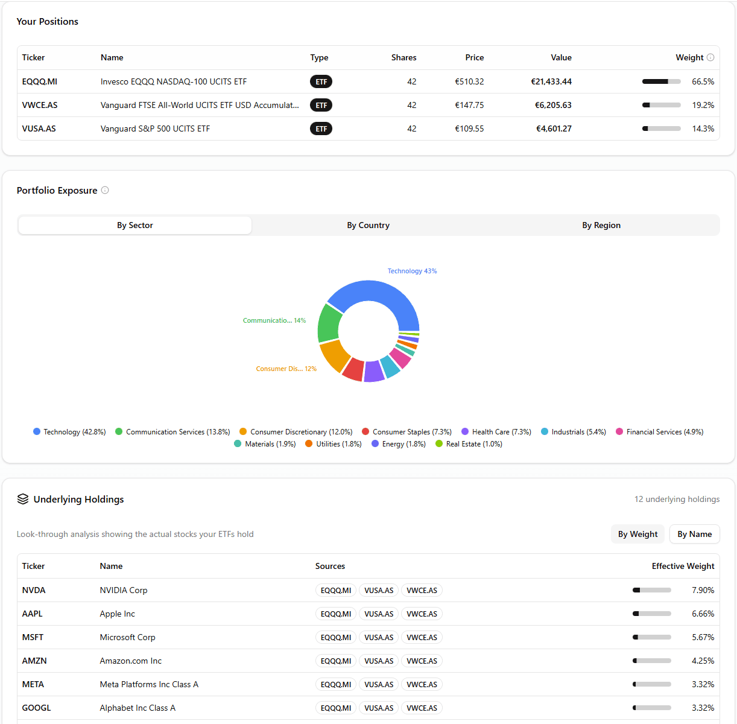
Task: Click the Sources column header
Action: (x=330, y=566)
